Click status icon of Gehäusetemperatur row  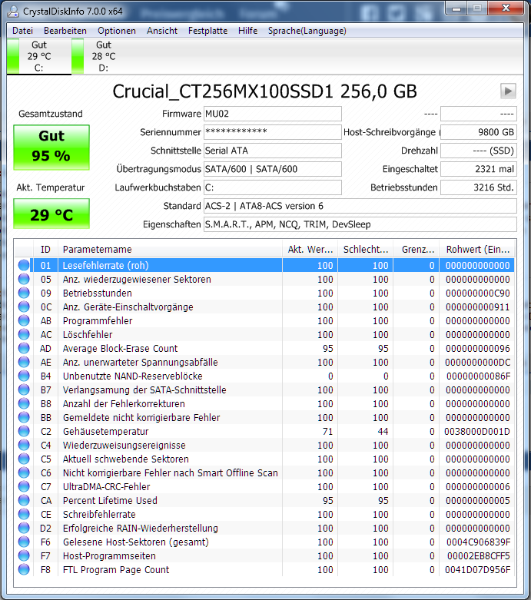pos(24,430)
